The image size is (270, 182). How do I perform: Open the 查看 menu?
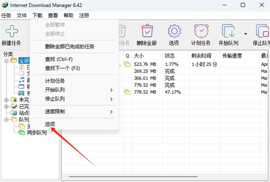pos(53,15)
